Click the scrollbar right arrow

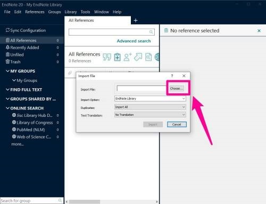[156, 202]
